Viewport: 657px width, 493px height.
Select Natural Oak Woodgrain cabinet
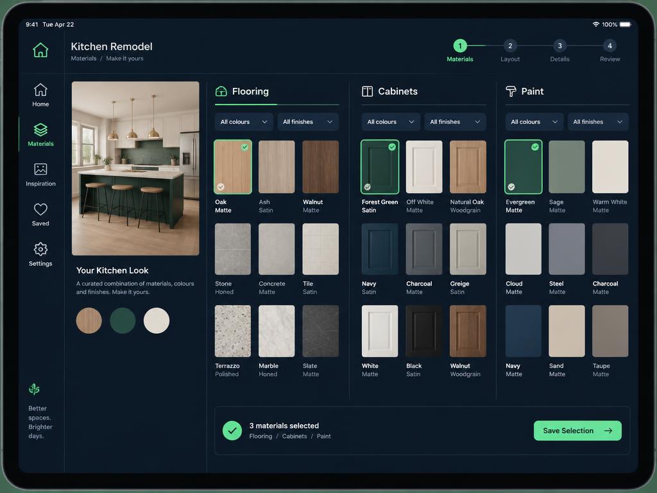pos(468,167)
